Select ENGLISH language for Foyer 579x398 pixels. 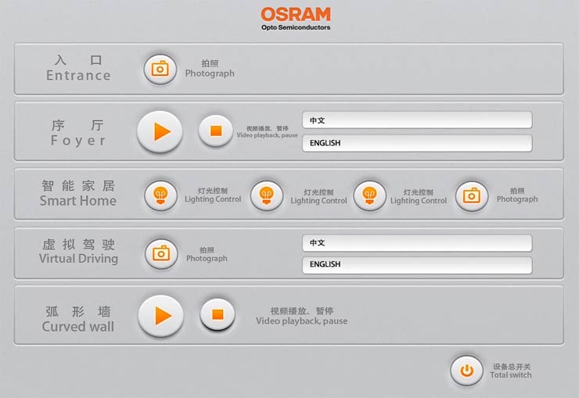point(416,143)
